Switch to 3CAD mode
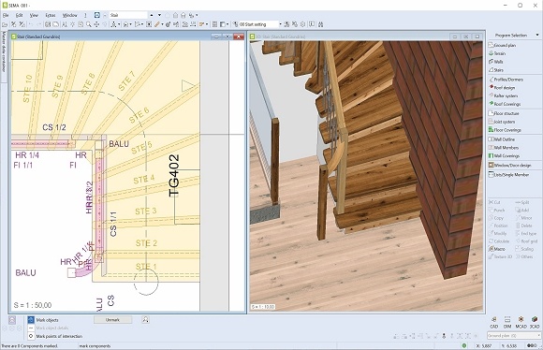This screenshot has height=350, width=543. pos(535,322)
